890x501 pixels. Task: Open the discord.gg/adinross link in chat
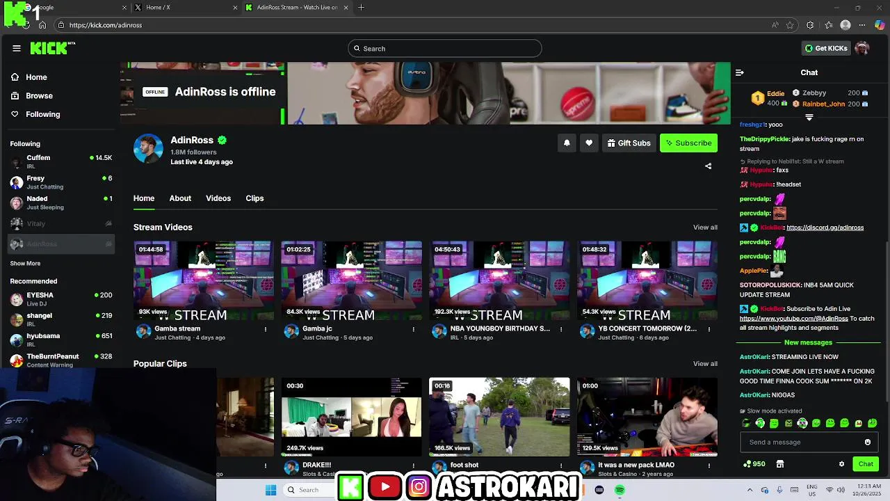pos(825,228)
